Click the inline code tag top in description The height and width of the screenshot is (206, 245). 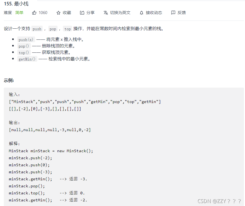click(68, 29)
